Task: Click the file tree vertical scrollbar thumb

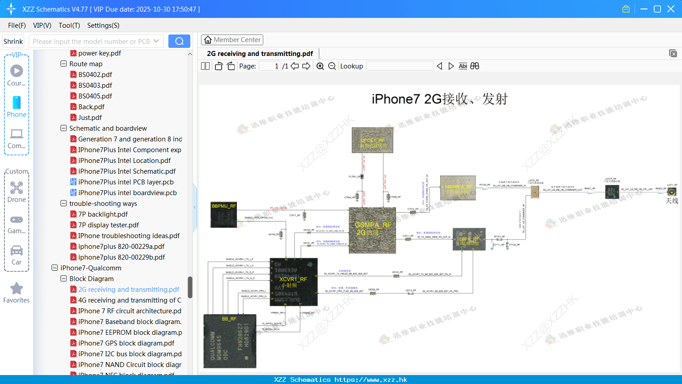Action: click(190, 287)
